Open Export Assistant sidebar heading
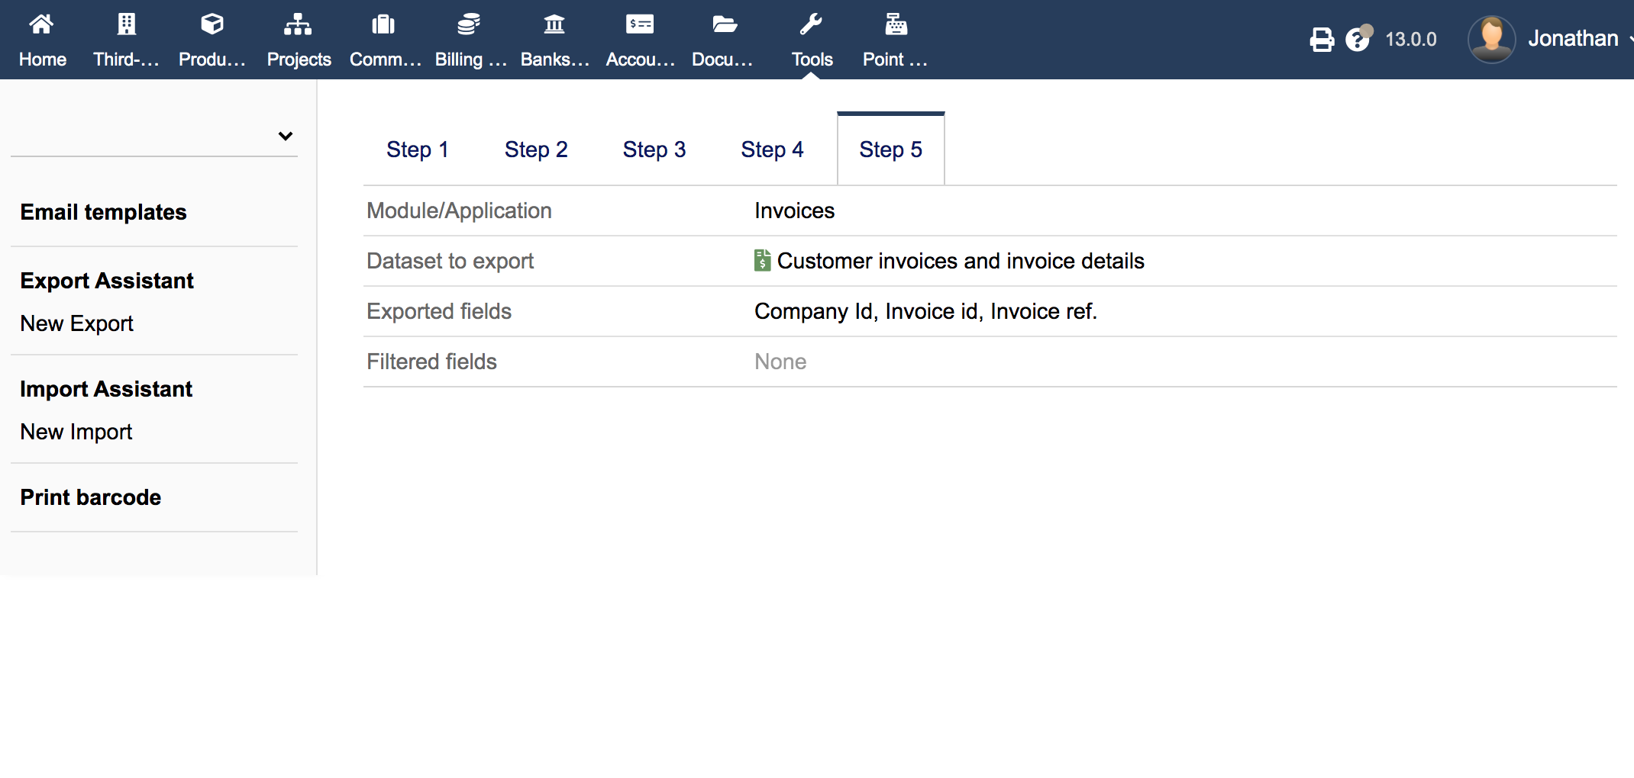This screenshot has height=778, width=1634. [x=107, y=281]
